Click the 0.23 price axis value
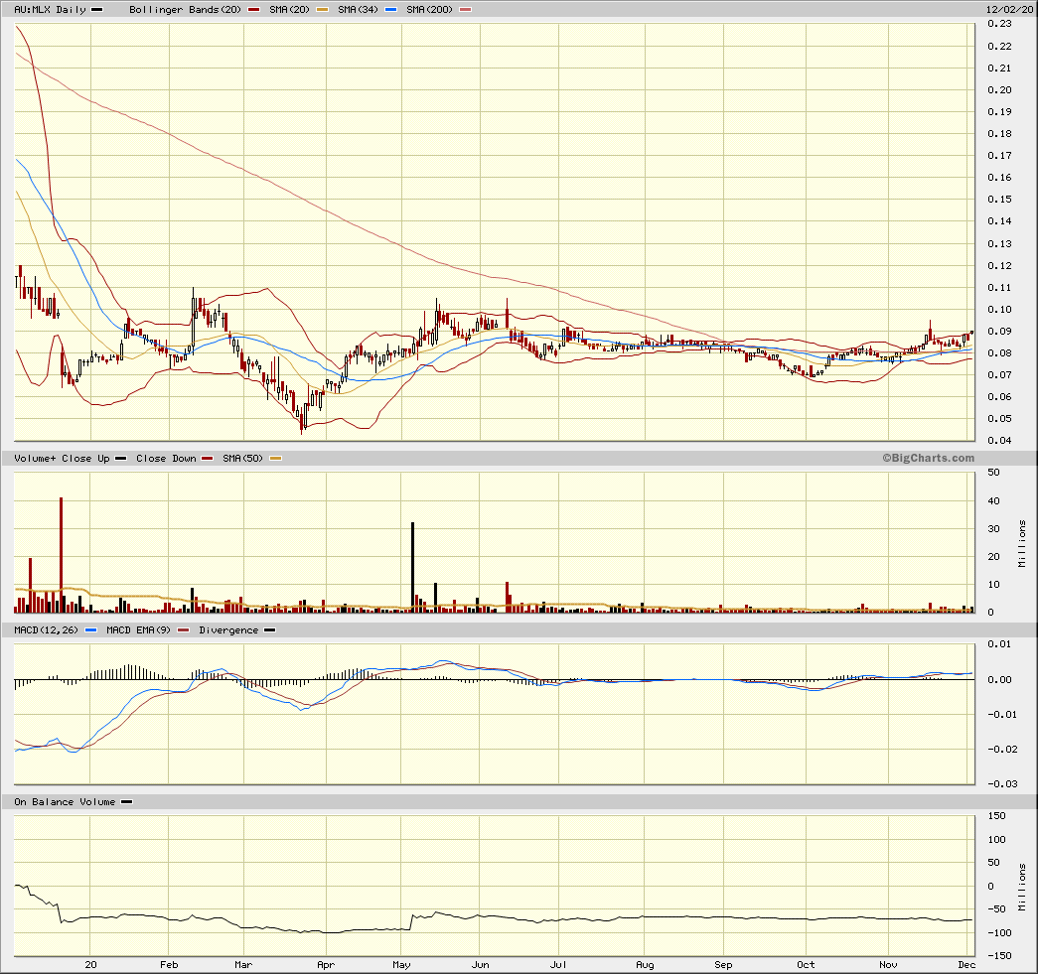The height and width of the screenshot is (974, 1038). tap(999, 24)
